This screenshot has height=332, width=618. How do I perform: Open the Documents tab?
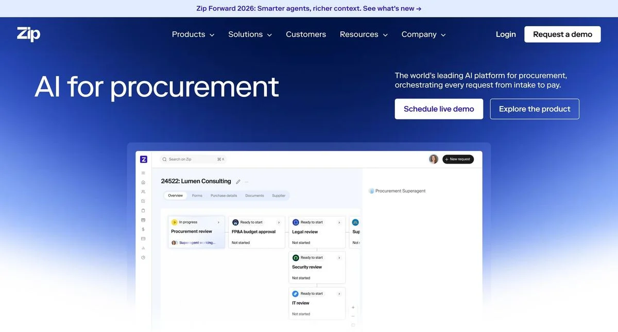click(x=254, y=196)
